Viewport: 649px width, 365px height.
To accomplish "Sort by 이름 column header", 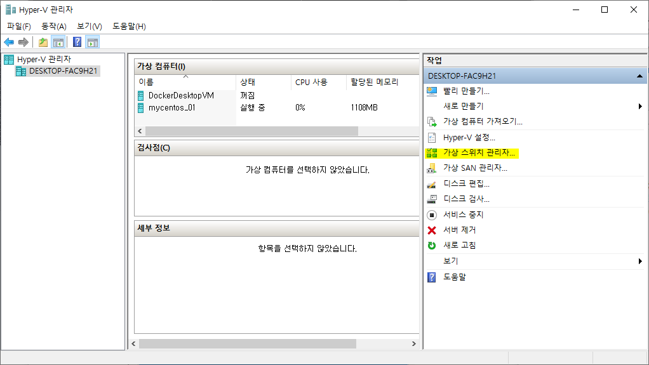I will pyautogui.click(x=185, y=83).
